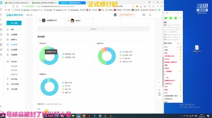Open the chat window title dropdown chevron
212x118 pixels.
click(171, 13)
